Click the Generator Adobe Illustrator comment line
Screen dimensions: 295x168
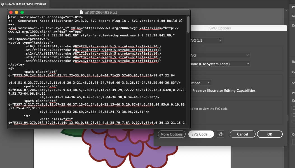coord(95,21)
